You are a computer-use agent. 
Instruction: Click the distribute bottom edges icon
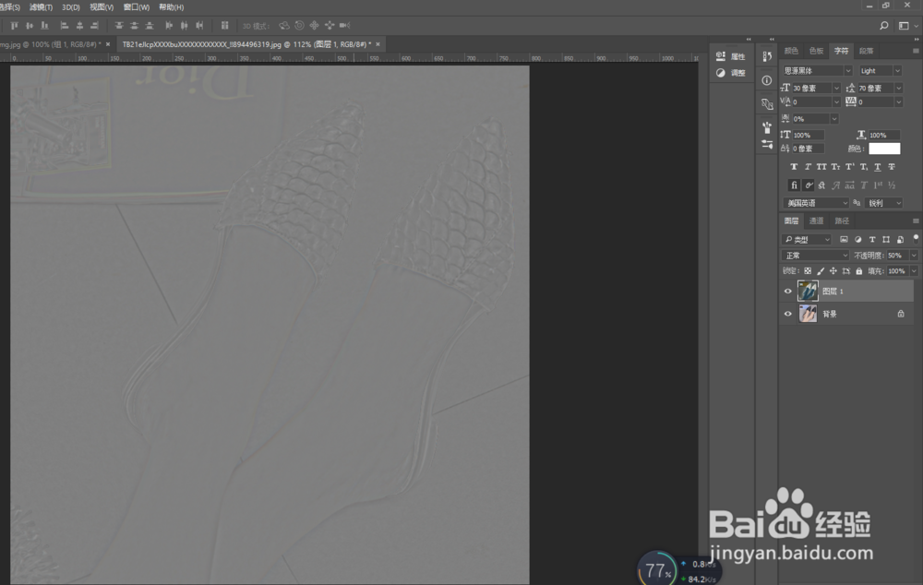pyautogui.click(x=150, y=25)
